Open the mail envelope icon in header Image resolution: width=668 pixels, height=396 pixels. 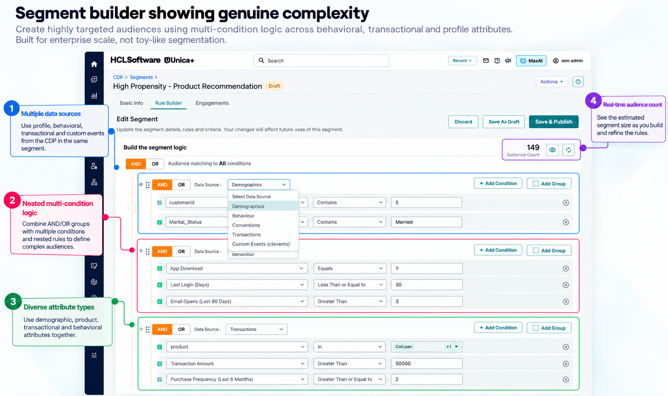486,61
